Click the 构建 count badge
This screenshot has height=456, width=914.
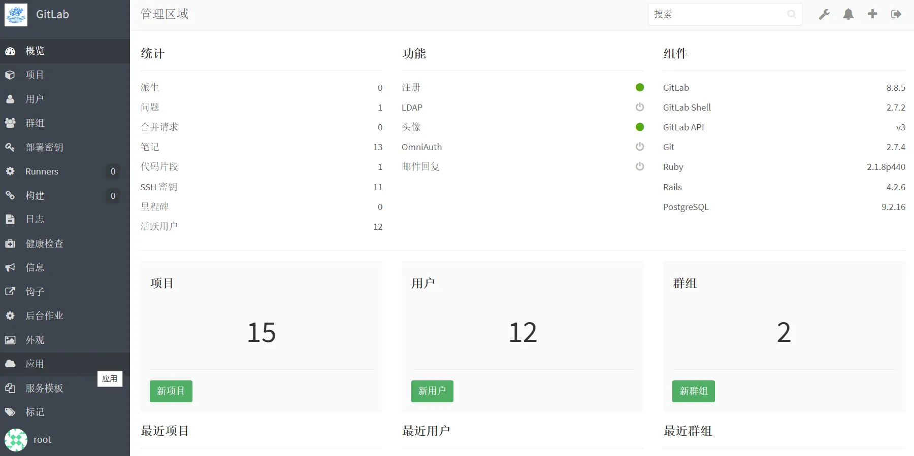(113, 196)
